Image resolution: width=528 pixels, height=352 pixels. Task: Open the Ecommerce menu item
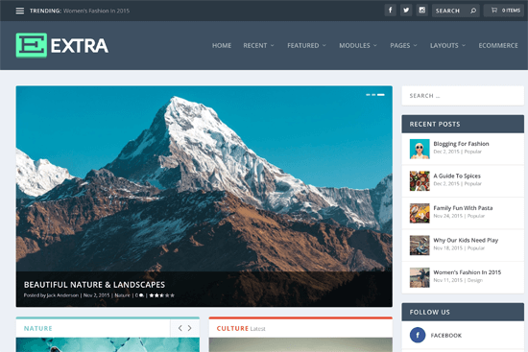pyautogui.click(x=498, y=45)
